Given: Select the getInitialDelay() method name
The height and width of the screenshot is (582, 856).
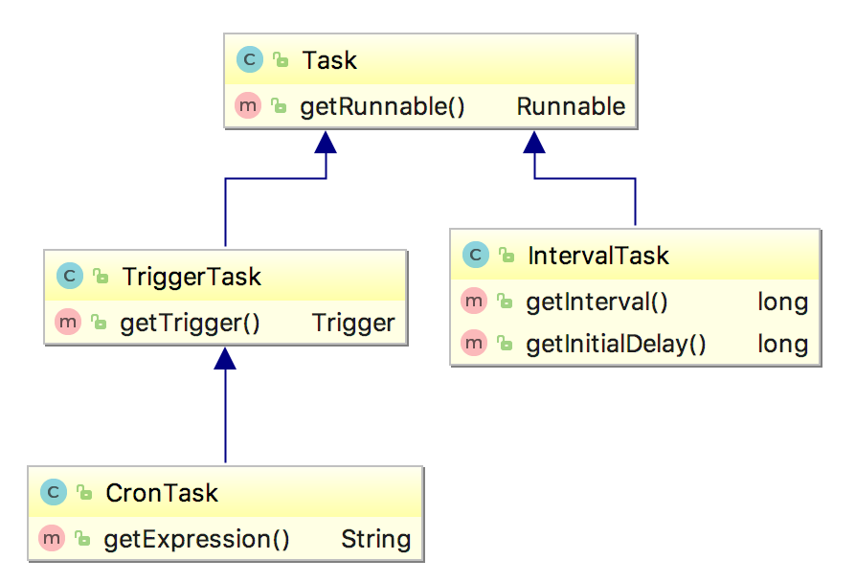Looking at the screenshot, I should point(616,344).
